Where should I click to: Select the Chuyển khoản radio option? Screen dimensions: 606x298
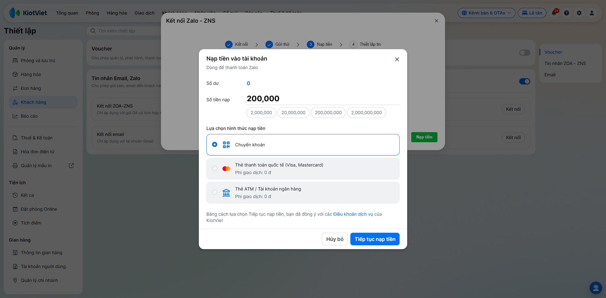(215, 144)
